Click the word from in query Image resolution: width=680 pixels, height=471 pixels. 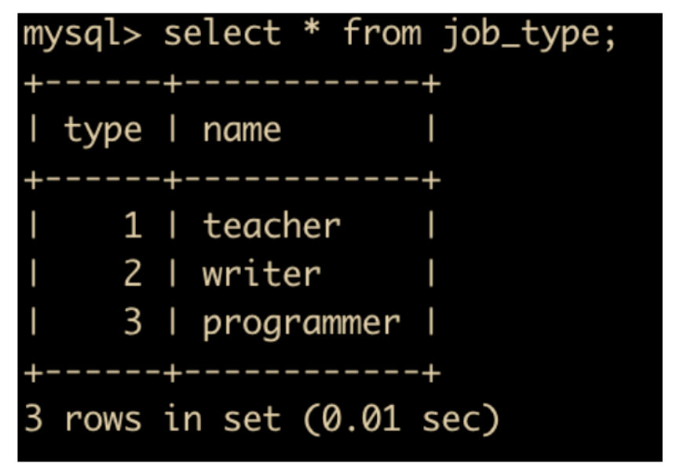[x=382, y=31]
